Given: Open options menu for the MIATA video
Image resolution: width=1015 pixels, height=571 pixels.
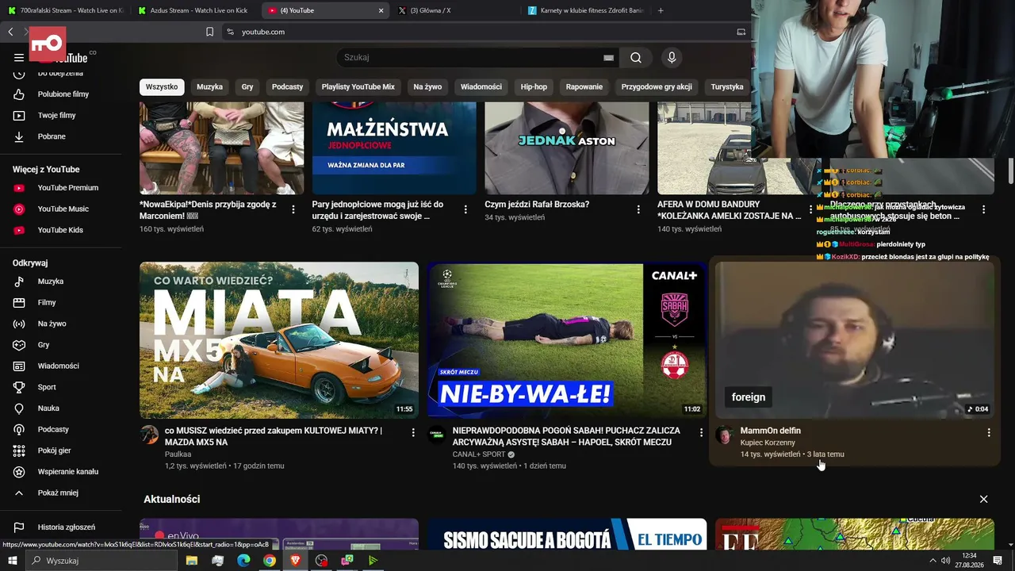Looking at the screenshot, I should tap(413, 433).
